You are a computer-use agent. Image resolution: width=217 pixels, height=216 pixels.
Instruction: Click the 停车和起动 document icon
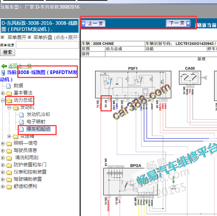point(22,129)
